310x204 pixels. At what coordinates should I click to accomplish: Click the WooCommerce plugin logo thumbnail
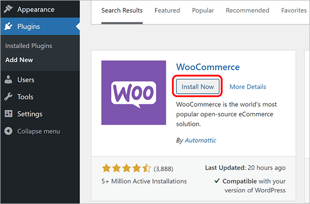tap(133, 93)
